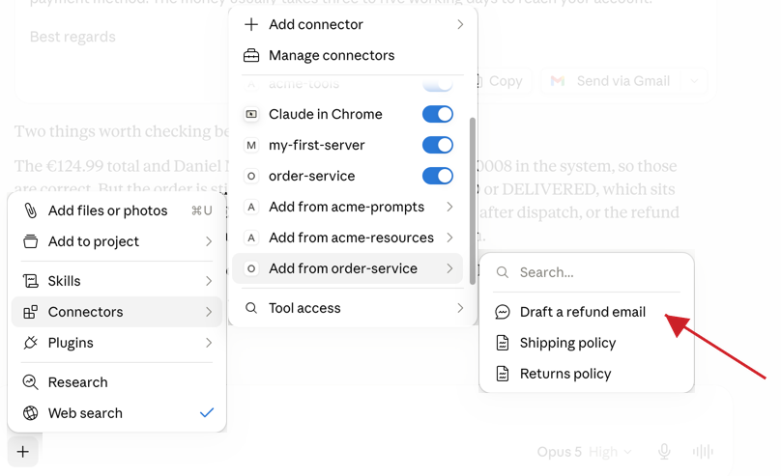This screenshot has width=781, height=476.
Task: Click the O icon beside Add from order-service
Action: [x=251, y=268]
